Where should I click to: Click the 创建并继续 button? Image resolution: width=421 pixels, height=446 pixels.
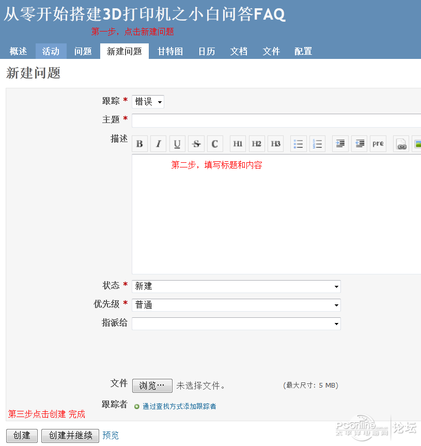[x=70, y=436]
